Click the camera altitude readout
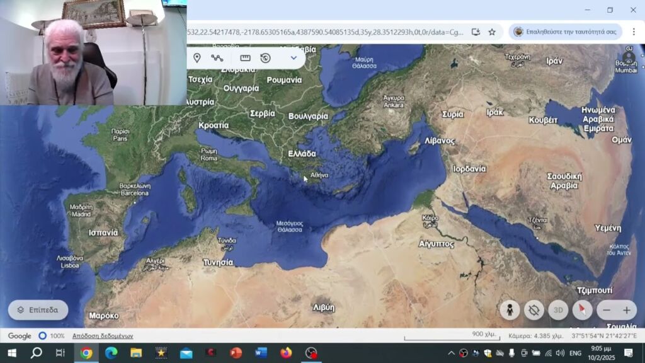The width and height of the screenshot is (645, 363). (535, 336)
